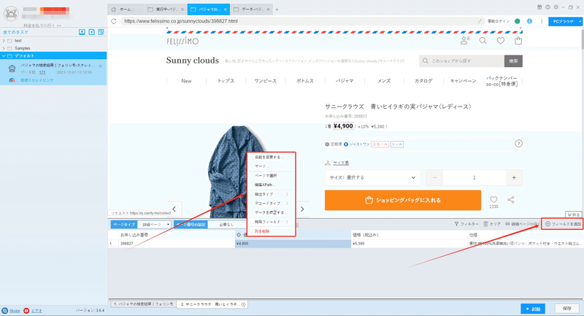Click the 起動 start button
The width and height of the screenshot is (584, 316).
(x=533, y=309)
